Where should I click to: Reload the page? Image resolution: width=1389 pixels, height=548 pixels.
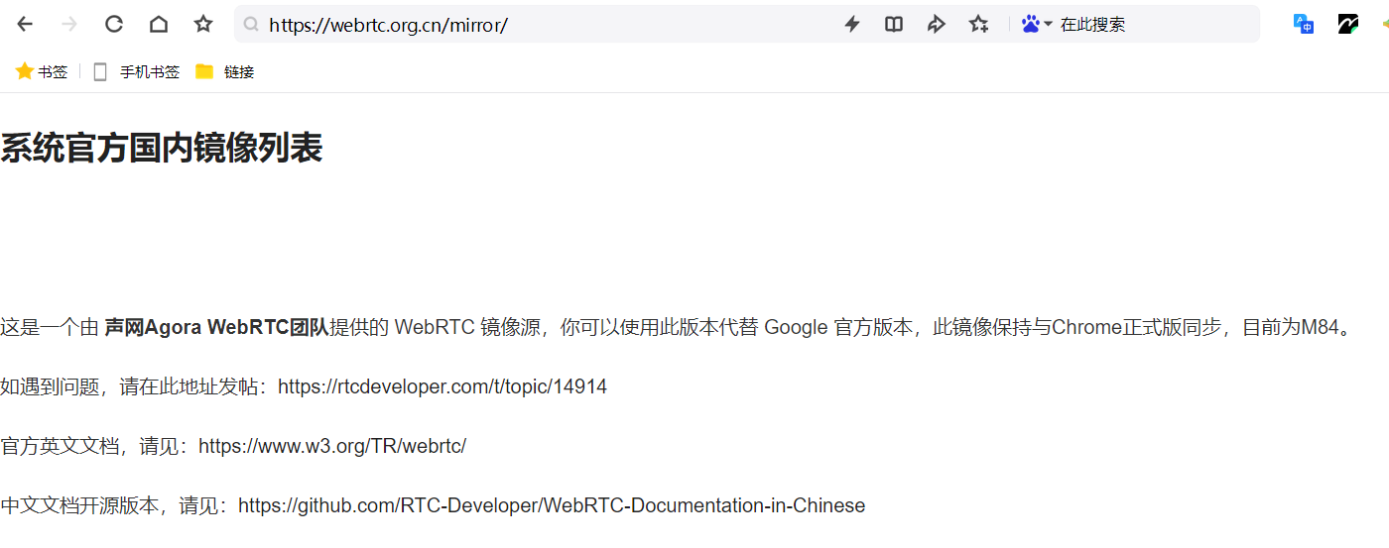coord(114,24)
